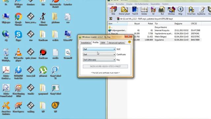This screenshot has width=211, height=119.
Task: Select the green uTorrent desktop shortcut
Action: coord(43,71)
